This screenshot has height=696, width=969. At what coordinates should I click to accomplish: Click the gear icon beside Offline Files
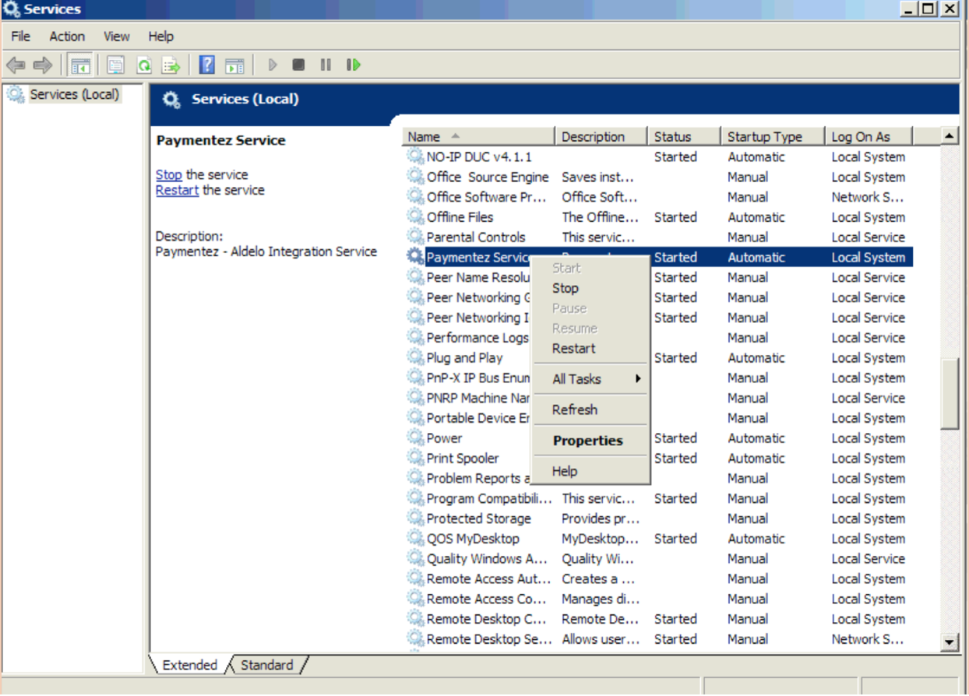click(416, 217)
